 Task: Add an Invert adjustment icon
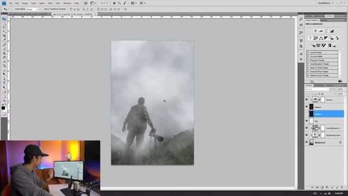tap(313, 46)
